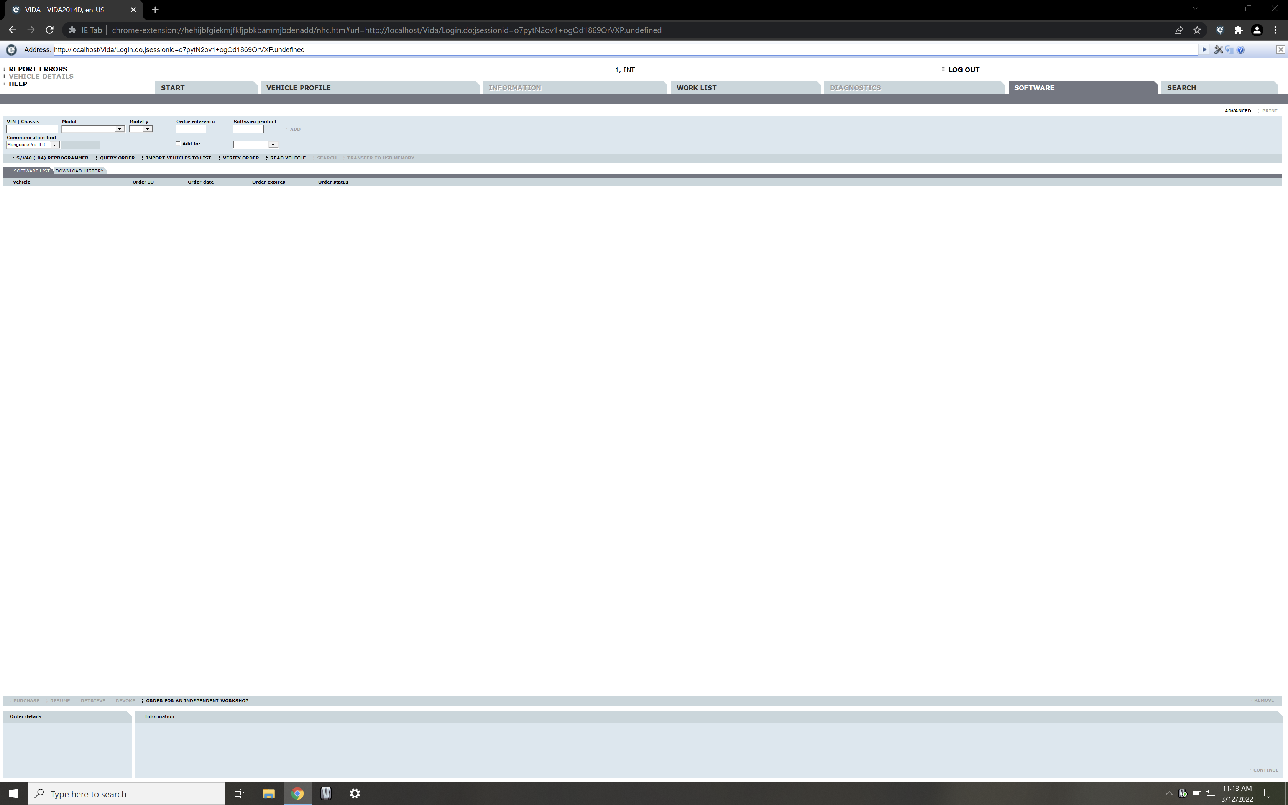Open the Extensions puzzle icon

(1239, 30)
